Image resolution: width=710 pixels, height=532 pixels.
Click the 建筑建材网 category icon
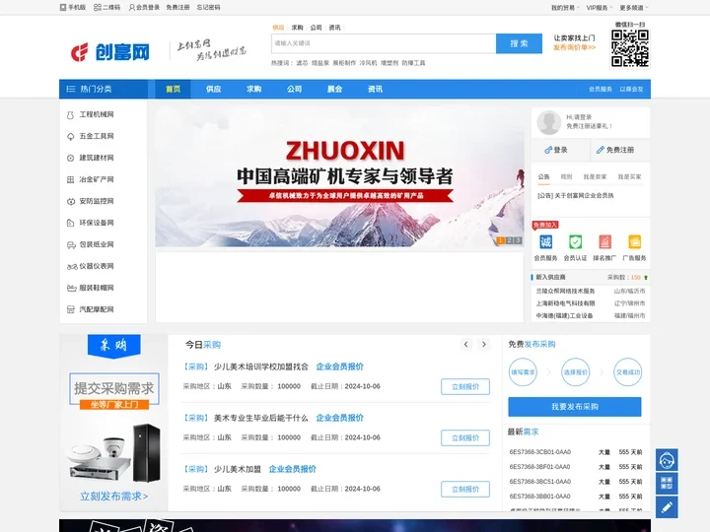tap(70, 159)
